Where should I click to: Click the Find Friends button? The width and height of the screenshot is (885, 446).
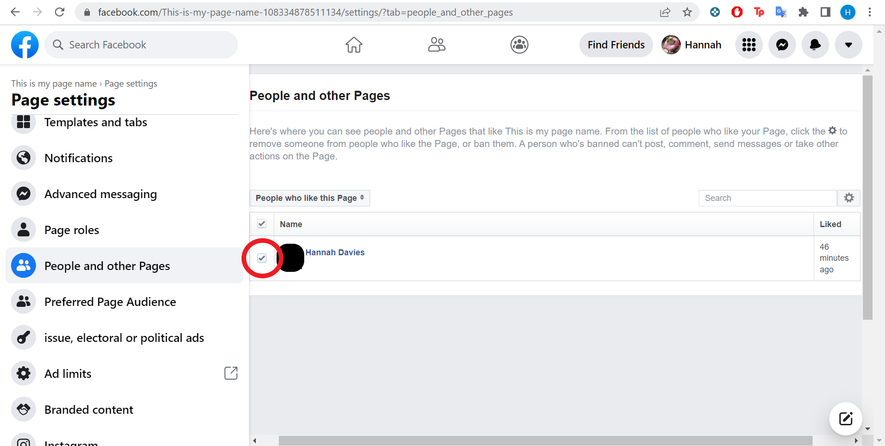tap(616, 45)
